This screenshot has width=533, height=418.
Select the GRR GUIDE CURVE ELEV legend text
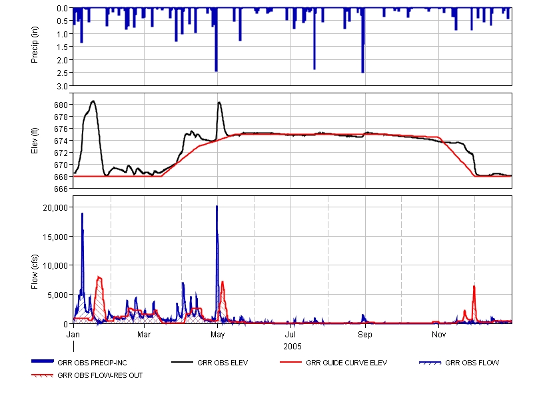pos(346,363)
